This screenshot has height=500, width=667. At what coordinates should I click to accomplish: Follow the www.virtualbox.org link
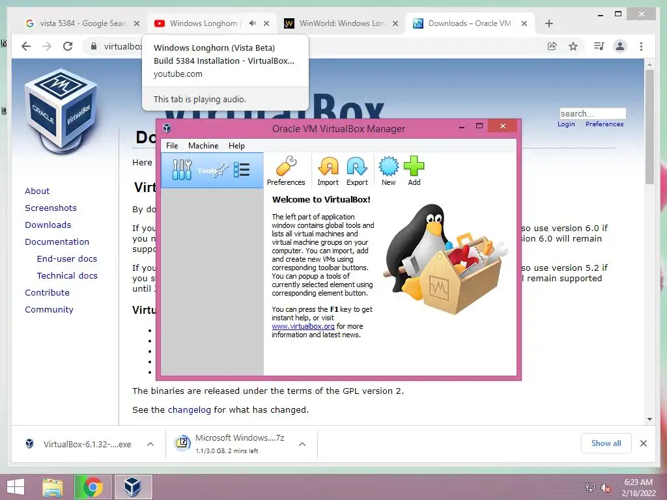tap(303, 326)
